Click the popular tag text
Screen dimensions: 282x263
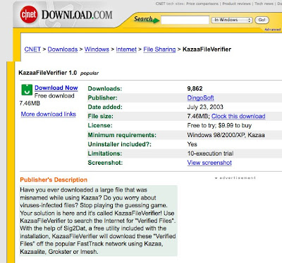(x=90, y=74)
